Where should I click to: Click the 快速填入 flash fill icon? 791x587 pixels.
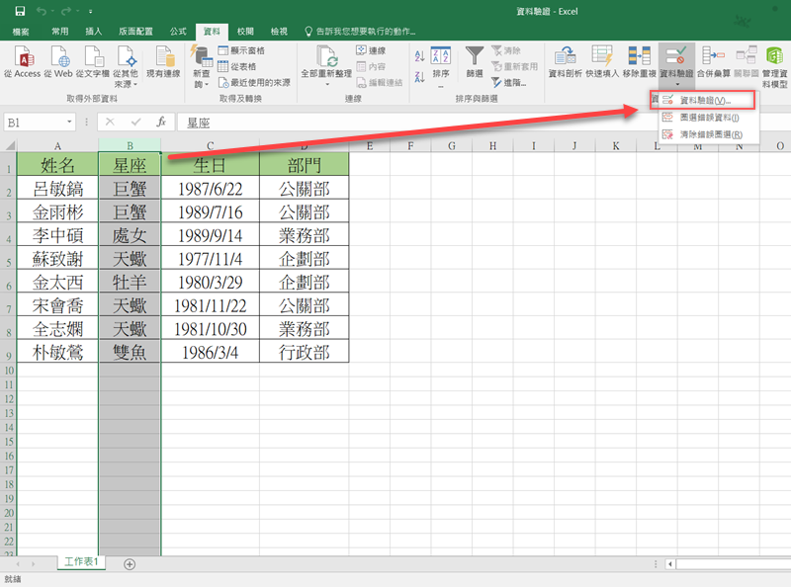coord(600,57)
